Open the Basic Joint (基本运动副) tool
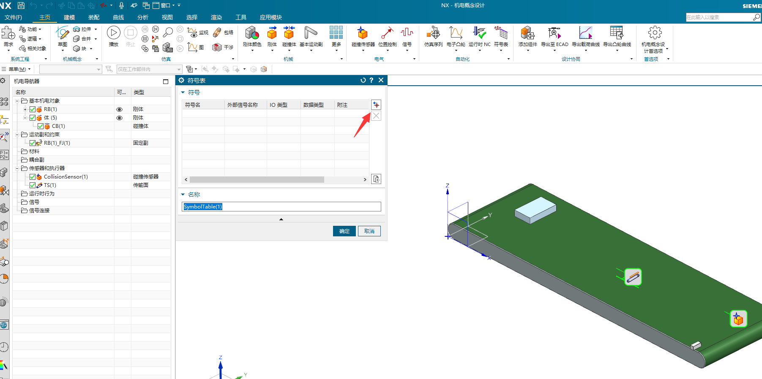This screenshot has height=379, width=762. (311, 36)
